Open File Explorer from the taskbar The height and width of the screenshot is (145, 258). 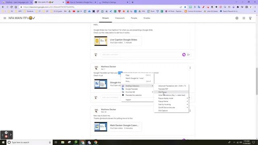tap(63, 142)
